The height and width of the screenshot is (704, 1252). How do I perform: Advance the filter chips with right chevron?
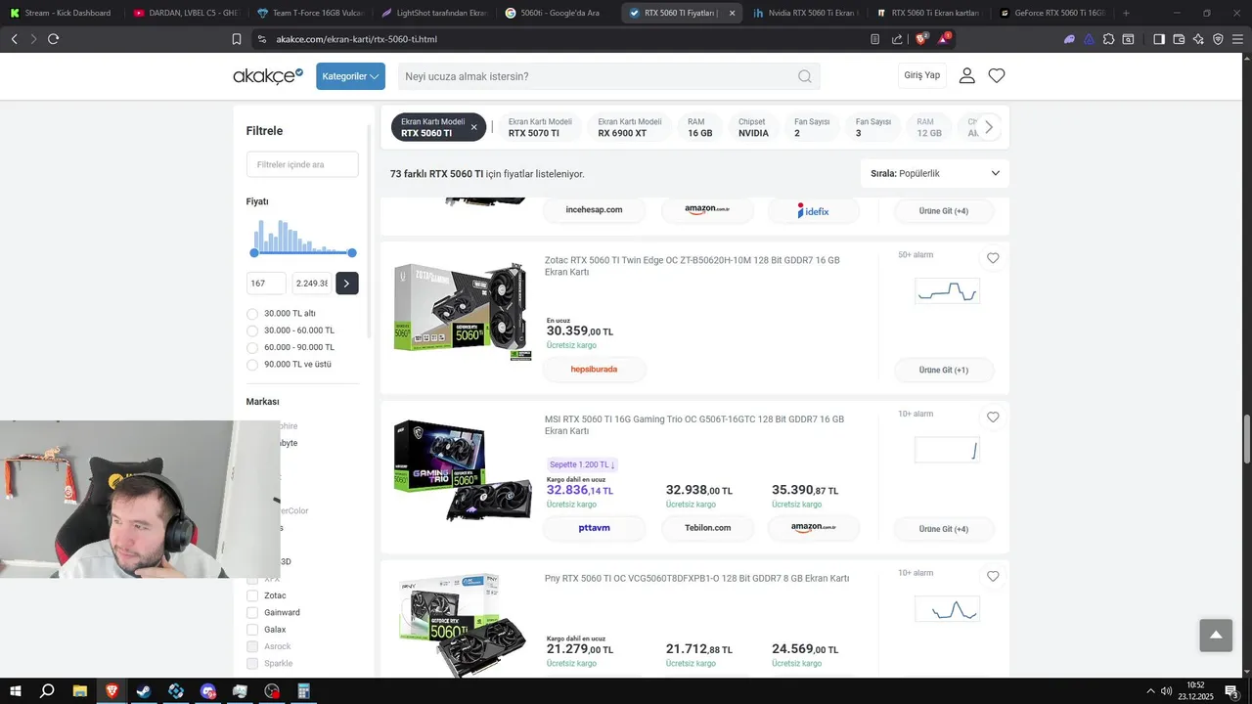(989, 127)
